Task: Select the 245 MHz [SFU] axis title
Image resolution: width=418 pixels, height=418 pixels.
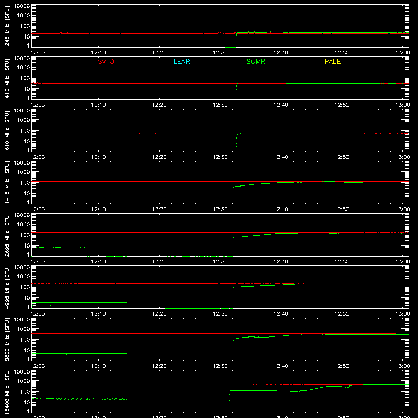Action: (x=7, y=26)
